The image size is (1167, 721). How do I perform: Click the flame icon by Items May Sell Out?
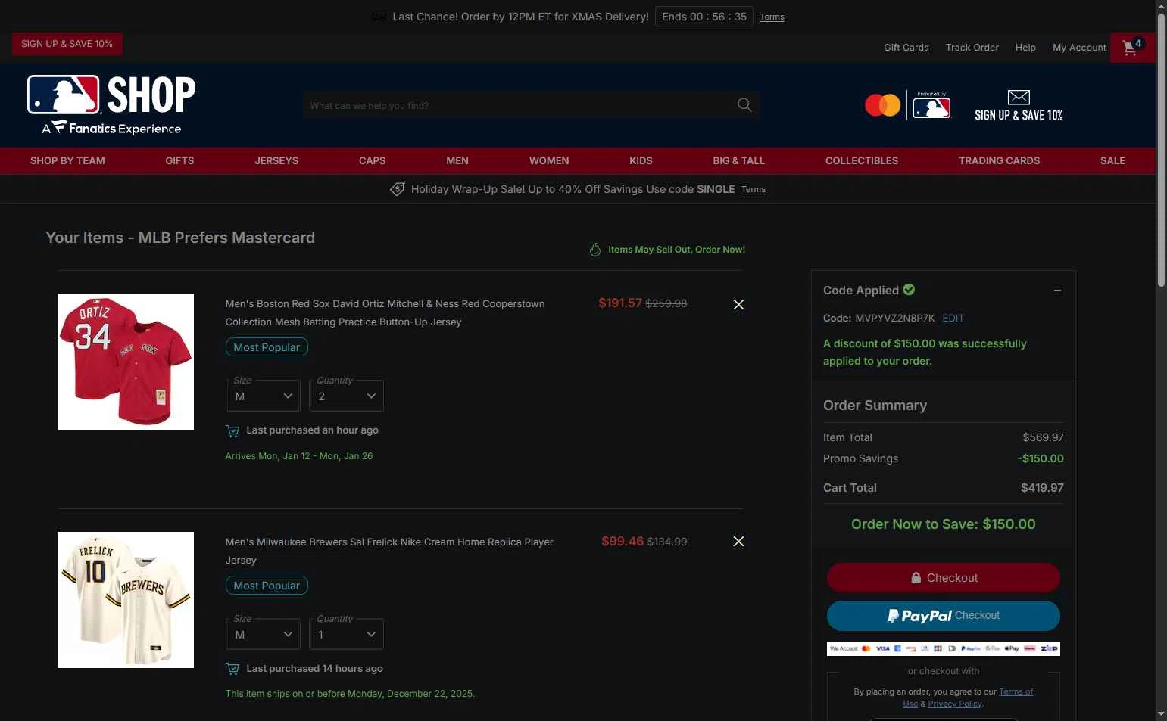[x=595, y=250]
